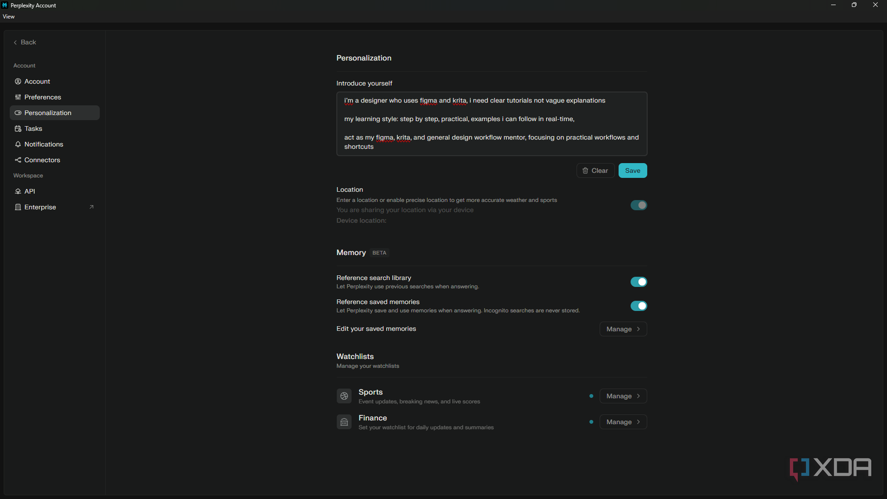The width and height of the screenshot is (887, 499).
Task: Click the Enterprise building icon
Action: pos(18,207)
